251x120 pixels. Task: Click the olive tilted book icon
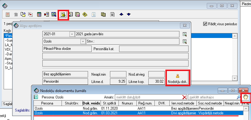[x=85, y=15]
